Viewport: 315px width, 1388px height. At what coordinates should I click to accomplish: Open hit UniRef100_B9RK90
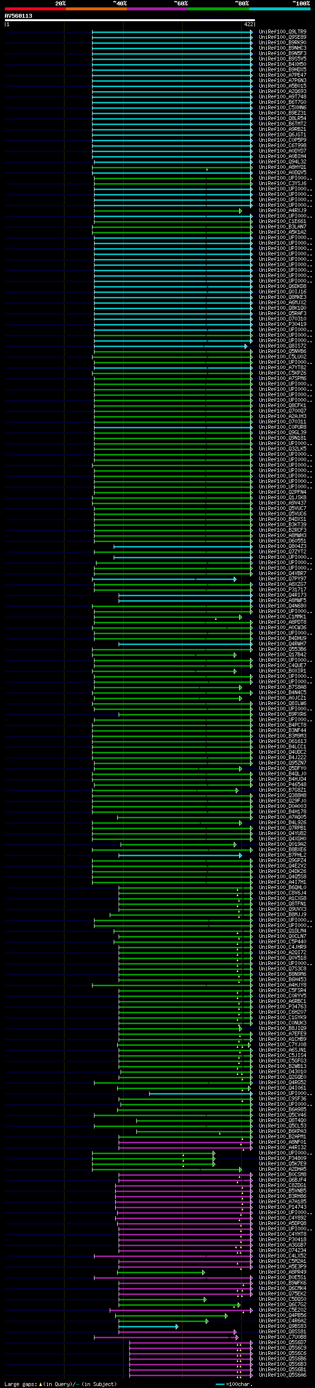[x=283, y=42]
